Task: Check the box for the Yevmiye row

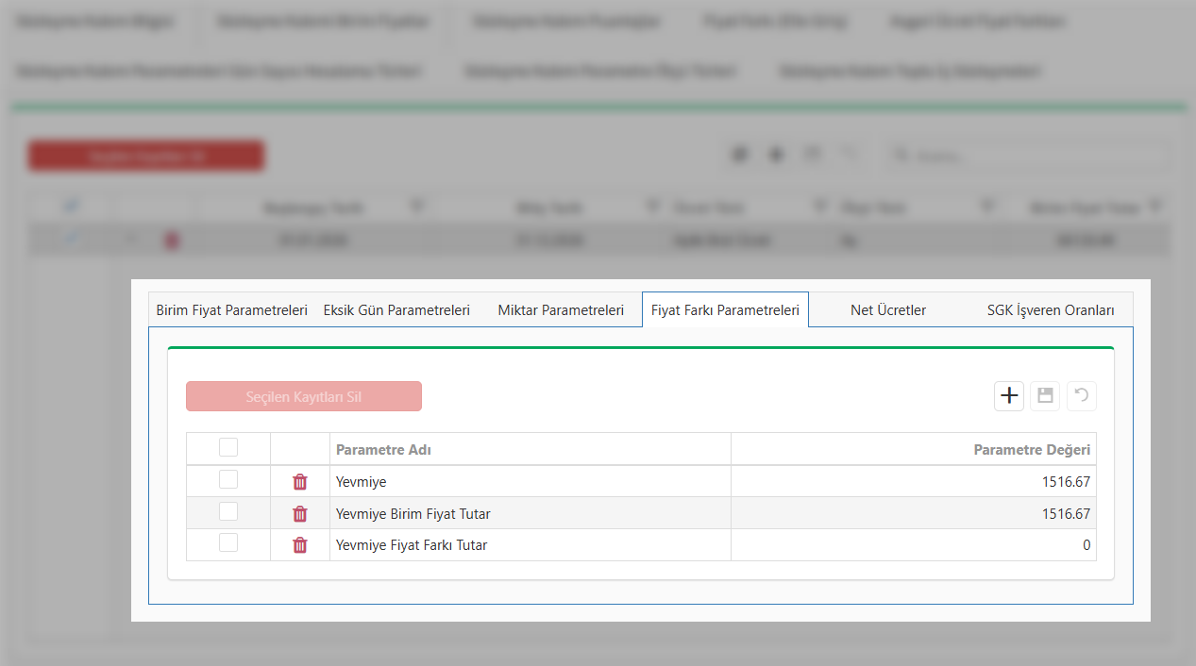Action: [x=228, y=480]
